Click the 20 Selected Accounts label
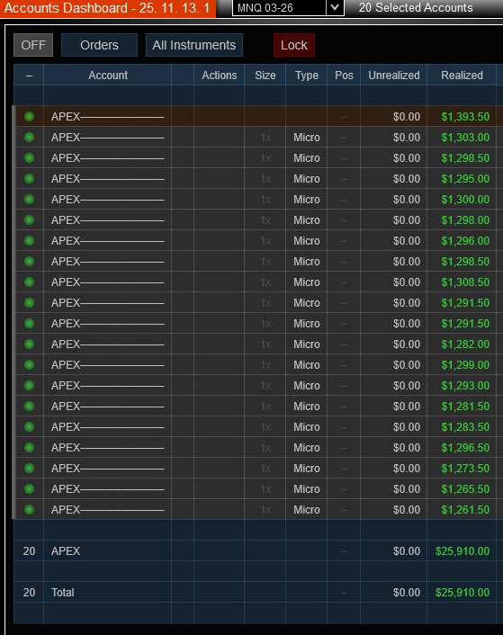 (x=416, y=7)
